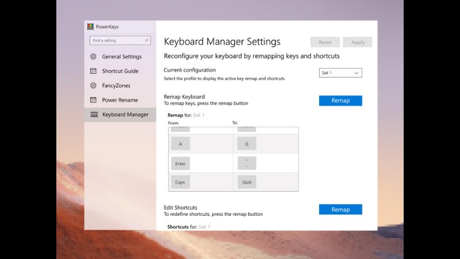This screenshot has height=259, width=460.
Task: Click the Shortcut Guide sidebar icon
Action: point(93,71)
